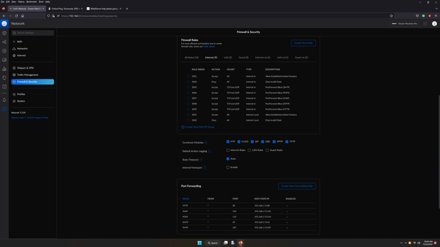Toggle State Timeouts Auto checkbox
Image resolution: width=440 pixels, height=247 pixels.
click(228, 158)
